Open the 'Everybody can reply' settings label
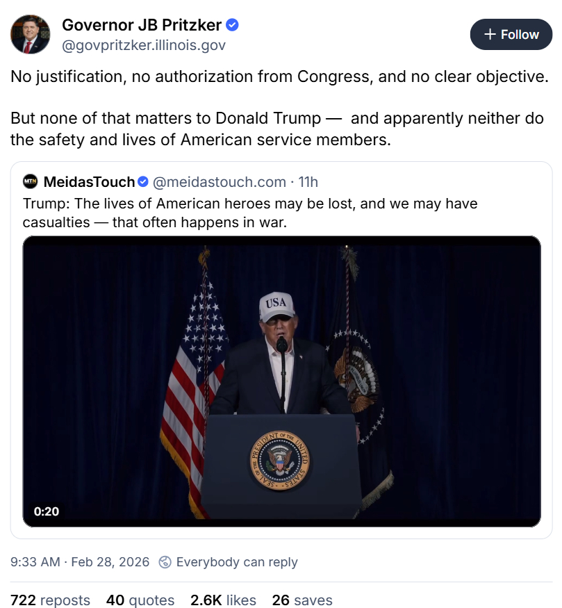The width and height of the screenshot is (562, 608). 237,562
